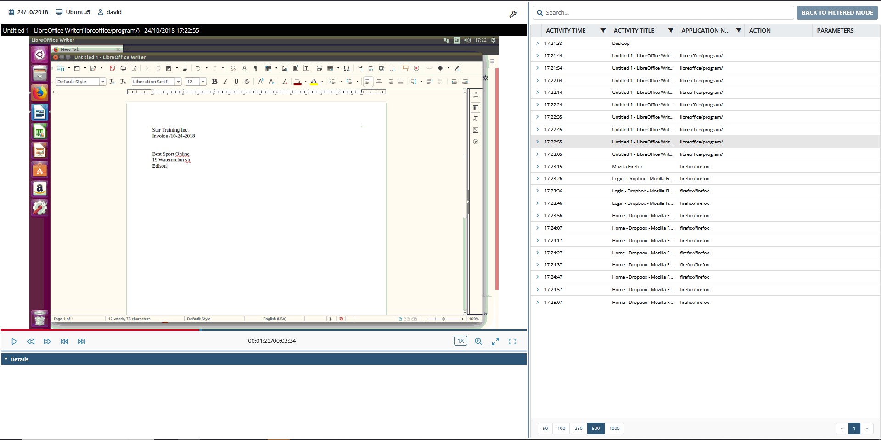Click the search magnifier icon
This screenshot has height=440, width=881.
540,13
